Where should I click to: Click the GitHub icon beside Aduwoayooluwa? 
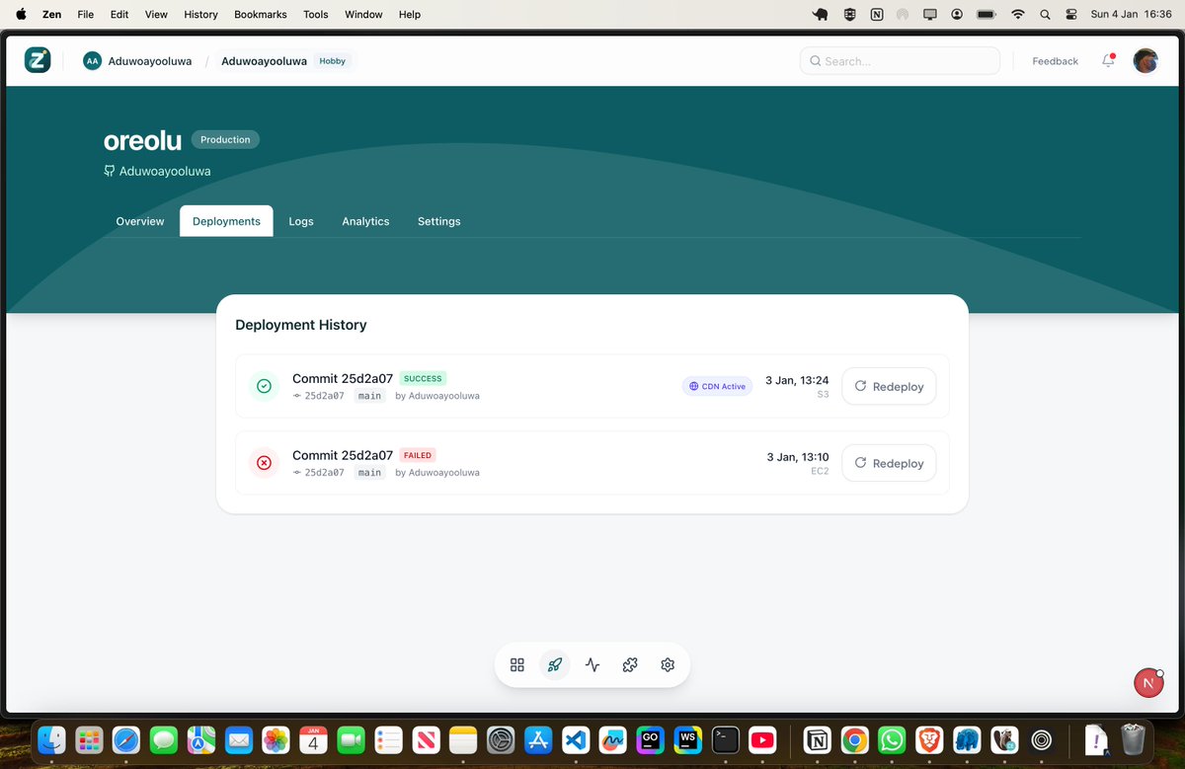point(109,171)
